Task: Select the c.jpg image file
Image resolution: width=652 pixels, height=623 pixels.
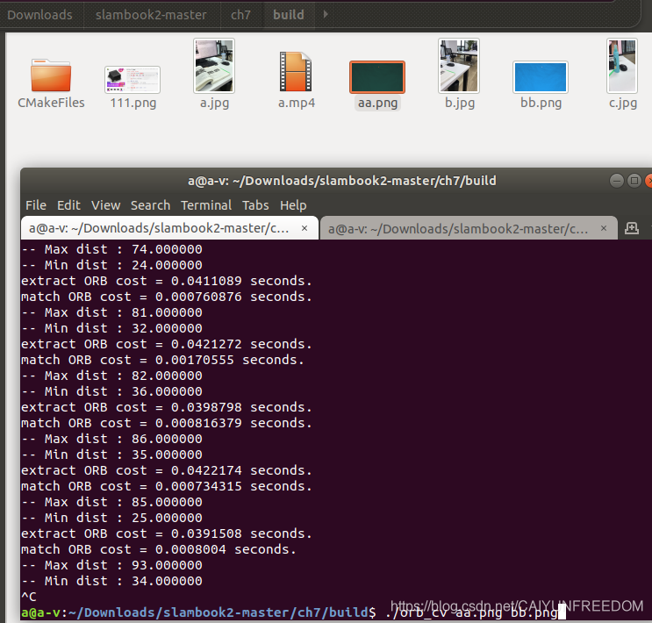Action: point(622,66)
